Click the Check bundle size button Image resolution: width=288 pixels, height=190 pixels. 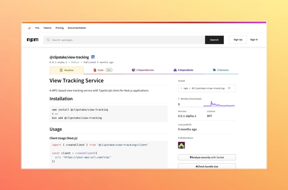207,166
